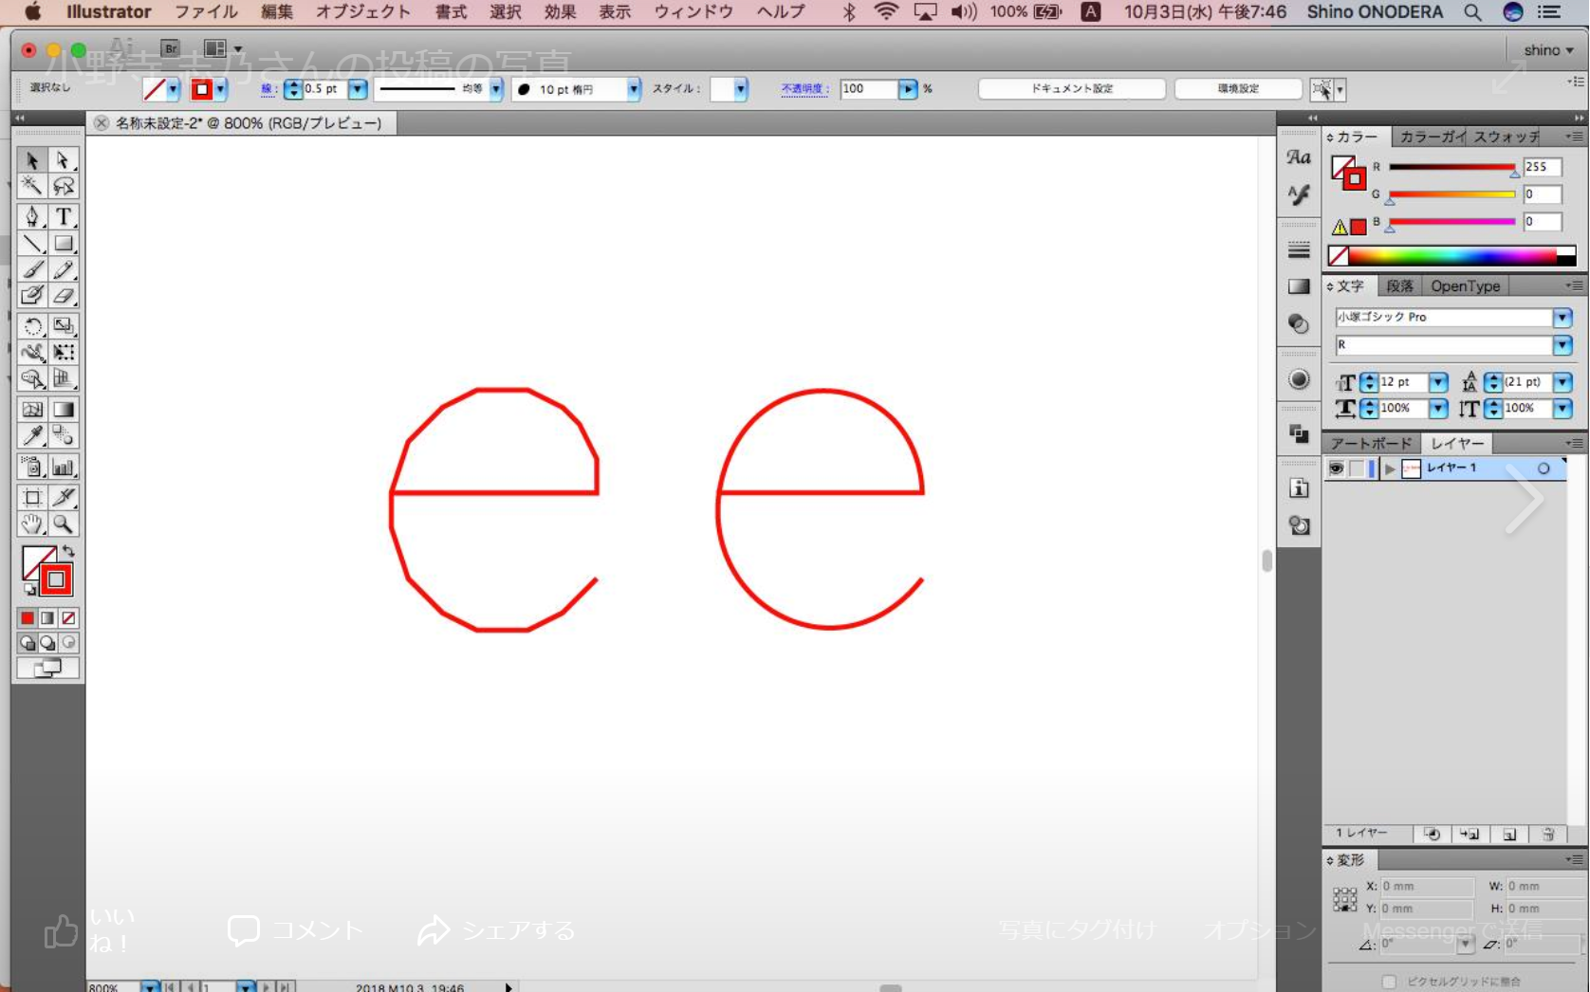Viewport: 1590px width, 992px height.
Task: Select the Artboard tool
Action: click(x=32, y=497)
